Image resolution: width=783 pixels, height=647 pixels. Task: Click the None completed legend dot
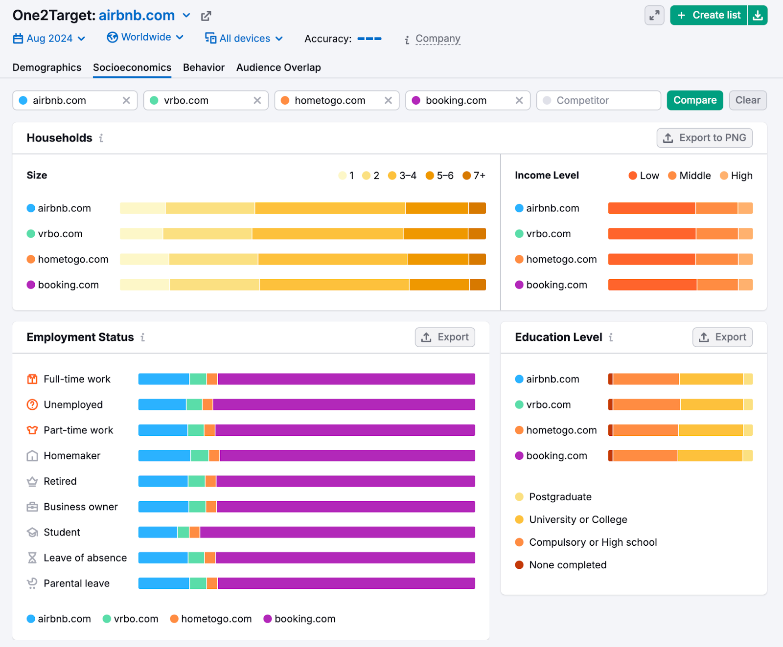click(520, 565)
